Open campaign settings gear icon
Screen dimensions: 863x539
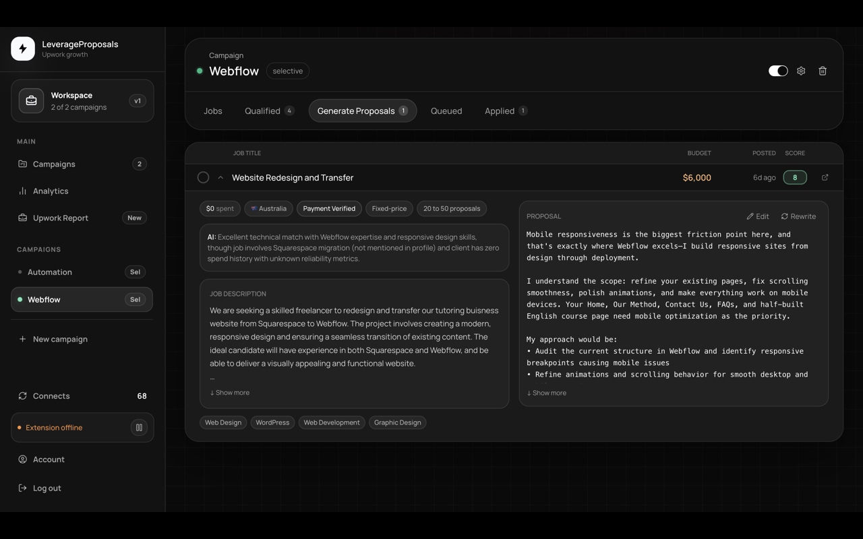coord(801,71)
